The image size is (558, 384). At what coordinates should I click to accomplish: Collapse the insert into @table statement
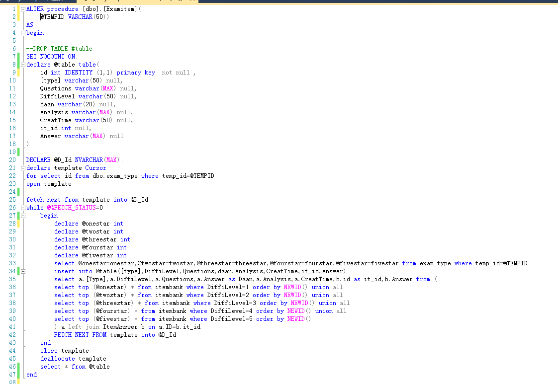click(23, 272)
